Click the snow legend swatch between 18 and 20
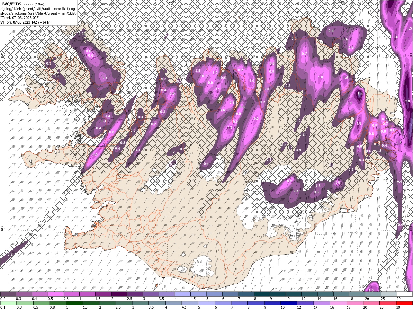The height and width of the screenshot is (310, 413). pos(357,294)
